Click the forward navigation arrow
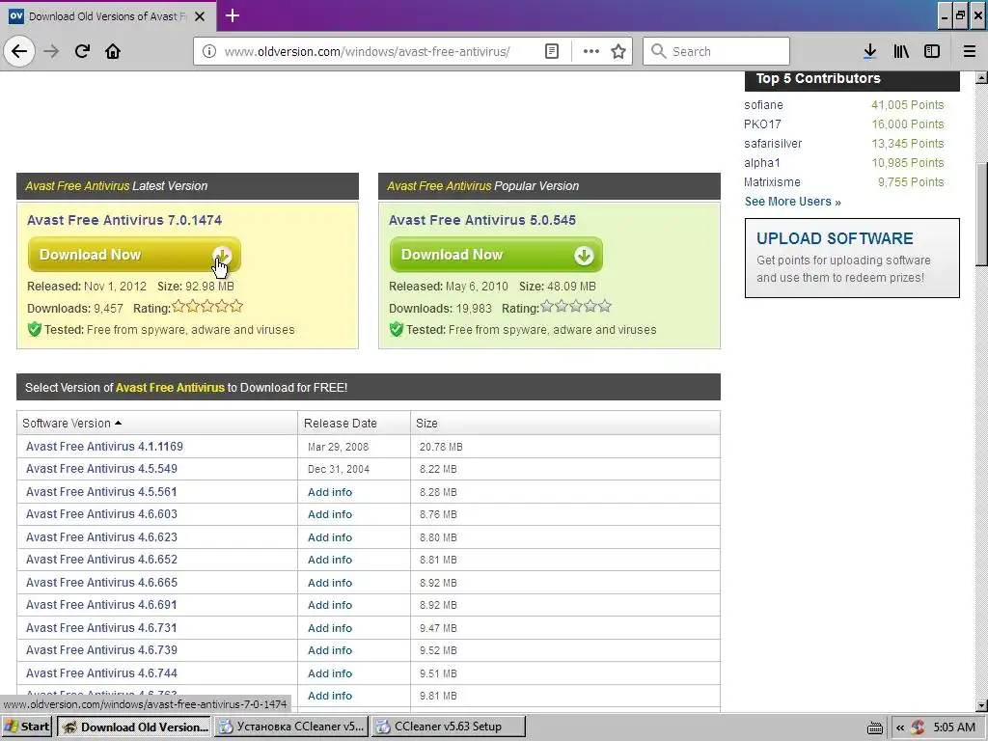Viewport: 988px width, 741px height. pos(51,51)
